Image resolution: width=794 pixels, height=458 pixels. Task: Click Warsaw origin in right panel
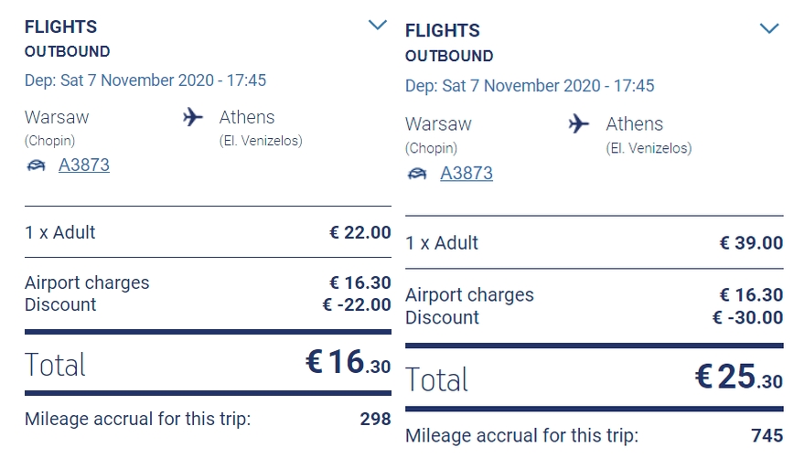(x=438, y=124)
